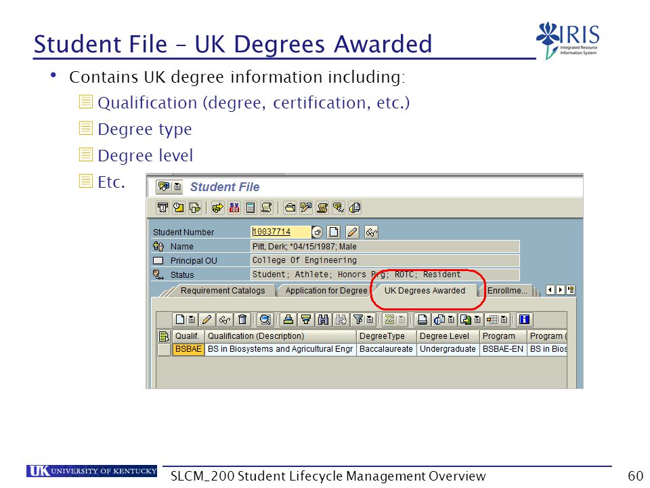Click the person icon next to Name
650x488 pixels.
click(158, 247)
